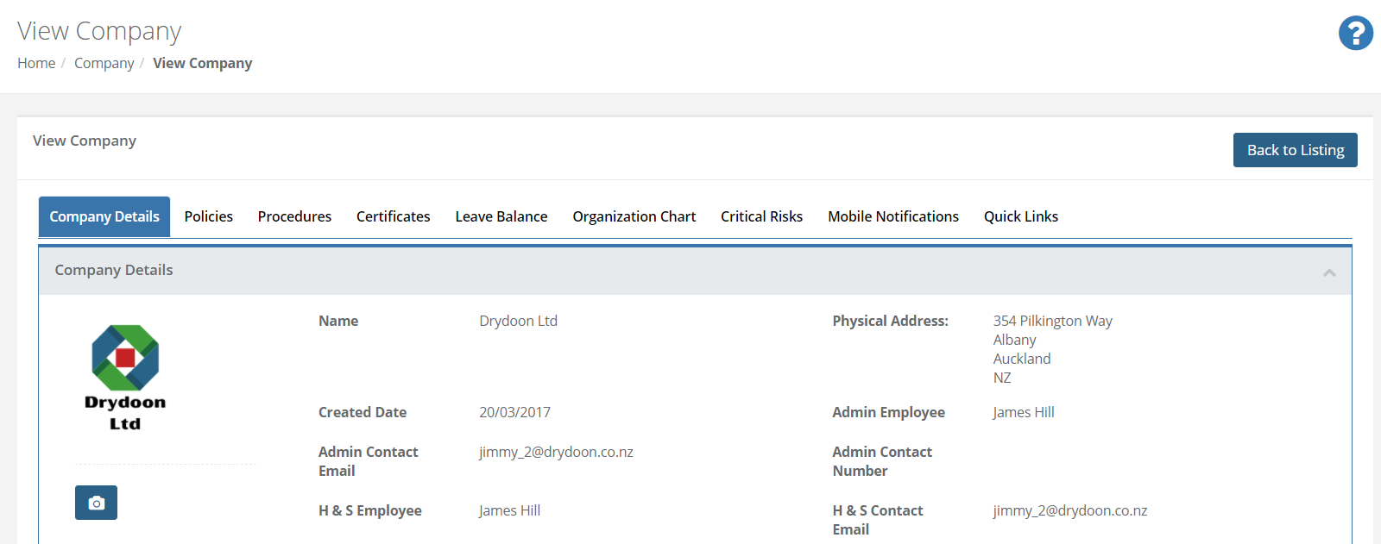Switch to Critical Risks tab
The height and width of the screenshot is (544, 1381).
click(x=762, y=216)
